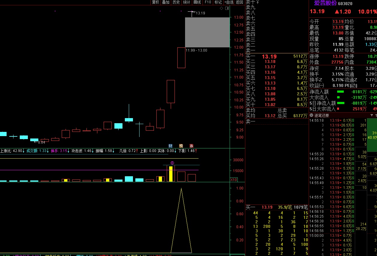The width and height of the screenshot is (377, 256).
Task: Click the gray gap rectangle on the chart
Action: 207,32
